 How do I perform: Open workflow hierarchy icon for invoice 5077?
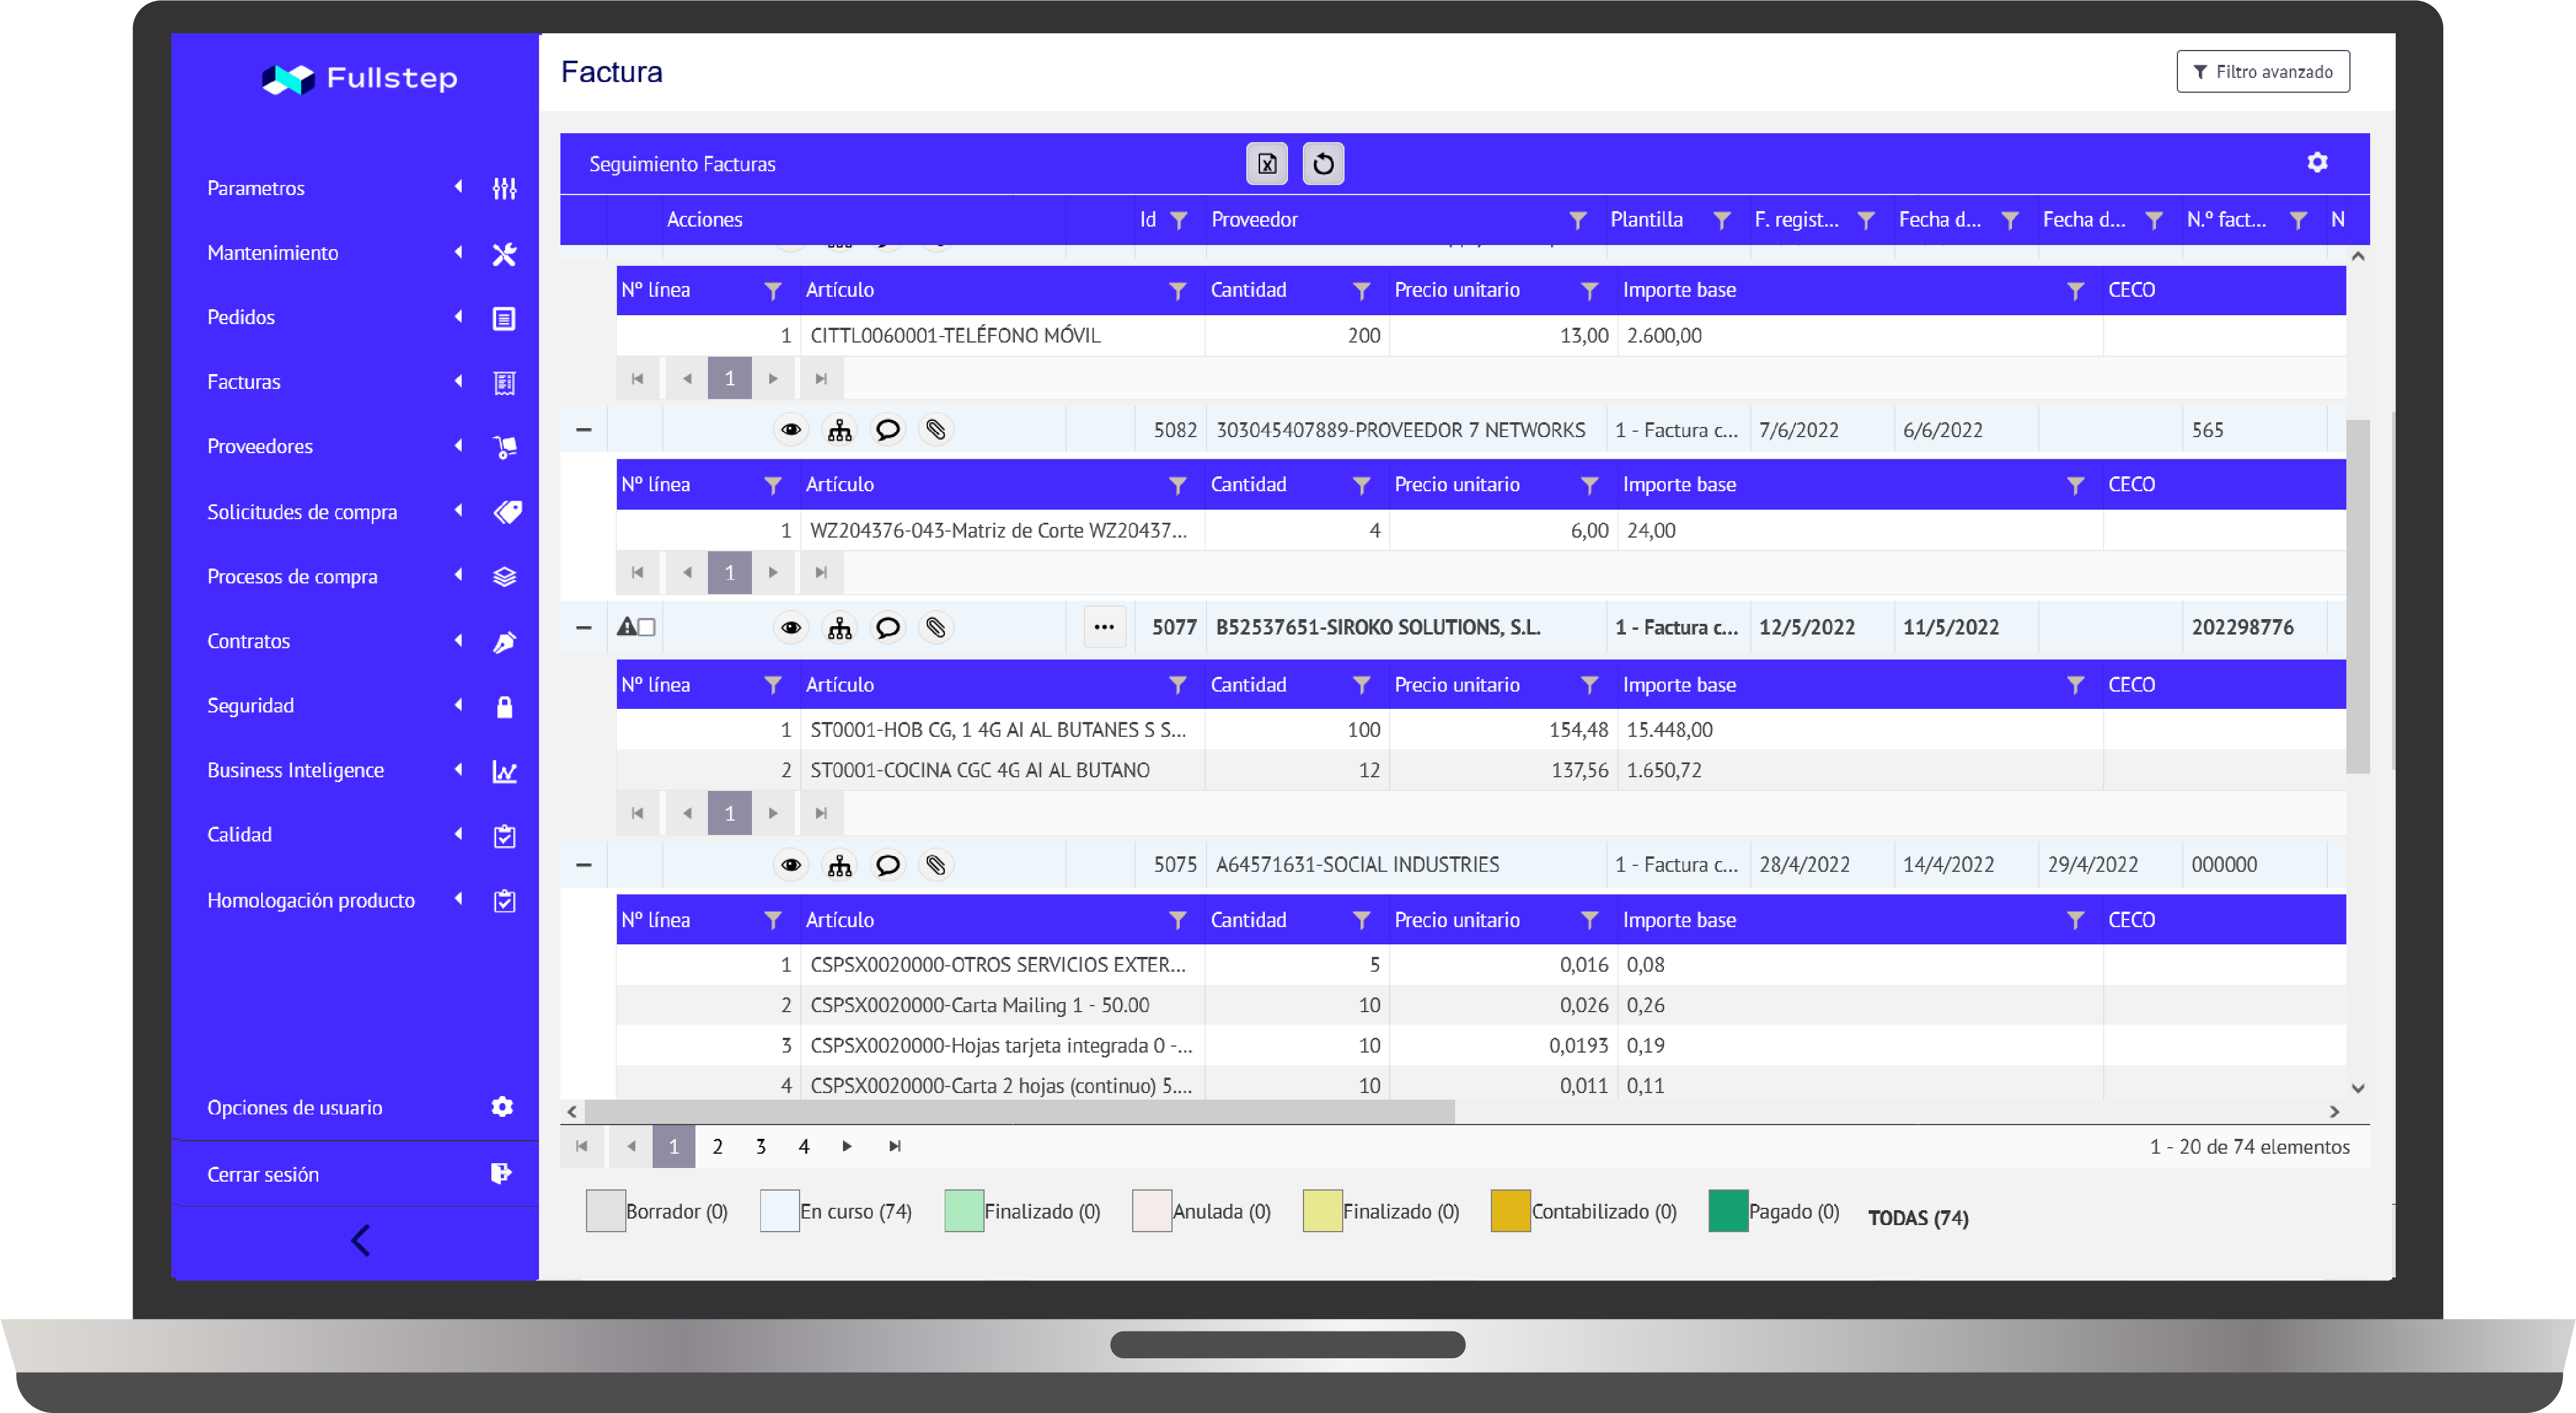pyautogui.click(x=839, y=627)
